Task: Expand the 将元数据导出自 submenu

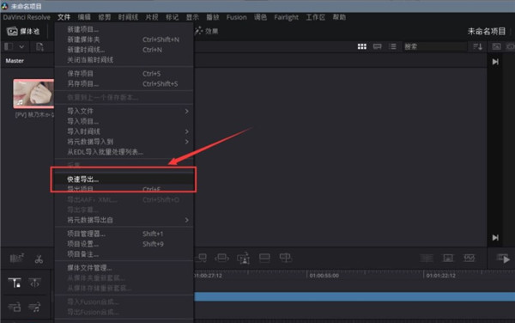Action: coord(124,220)
